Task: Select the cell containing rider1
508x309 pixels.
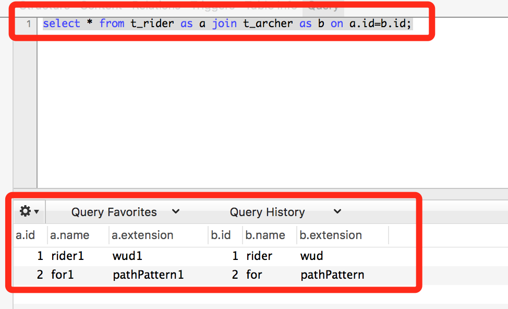Action: [67, 256]
